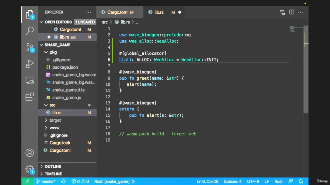Click the split editor right icon

click(292, 12)
